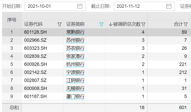Select the 序号 column header
Image resolution: width=191 pixels, height=112 pixels.
pyautogui.click(x=11, y=20)
